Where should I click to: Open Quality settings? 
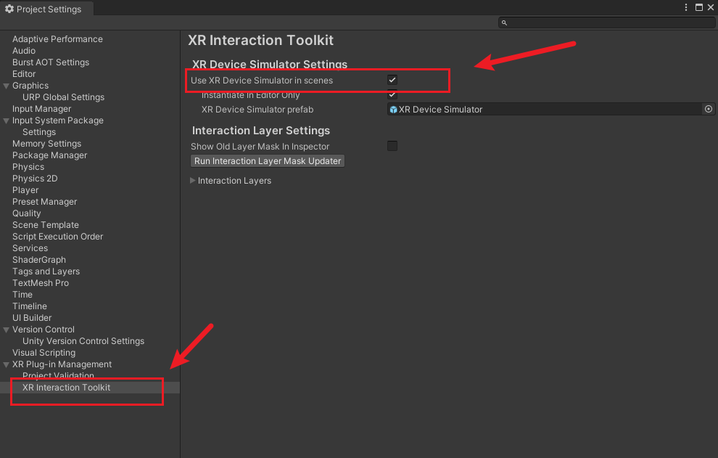point(27,213)
